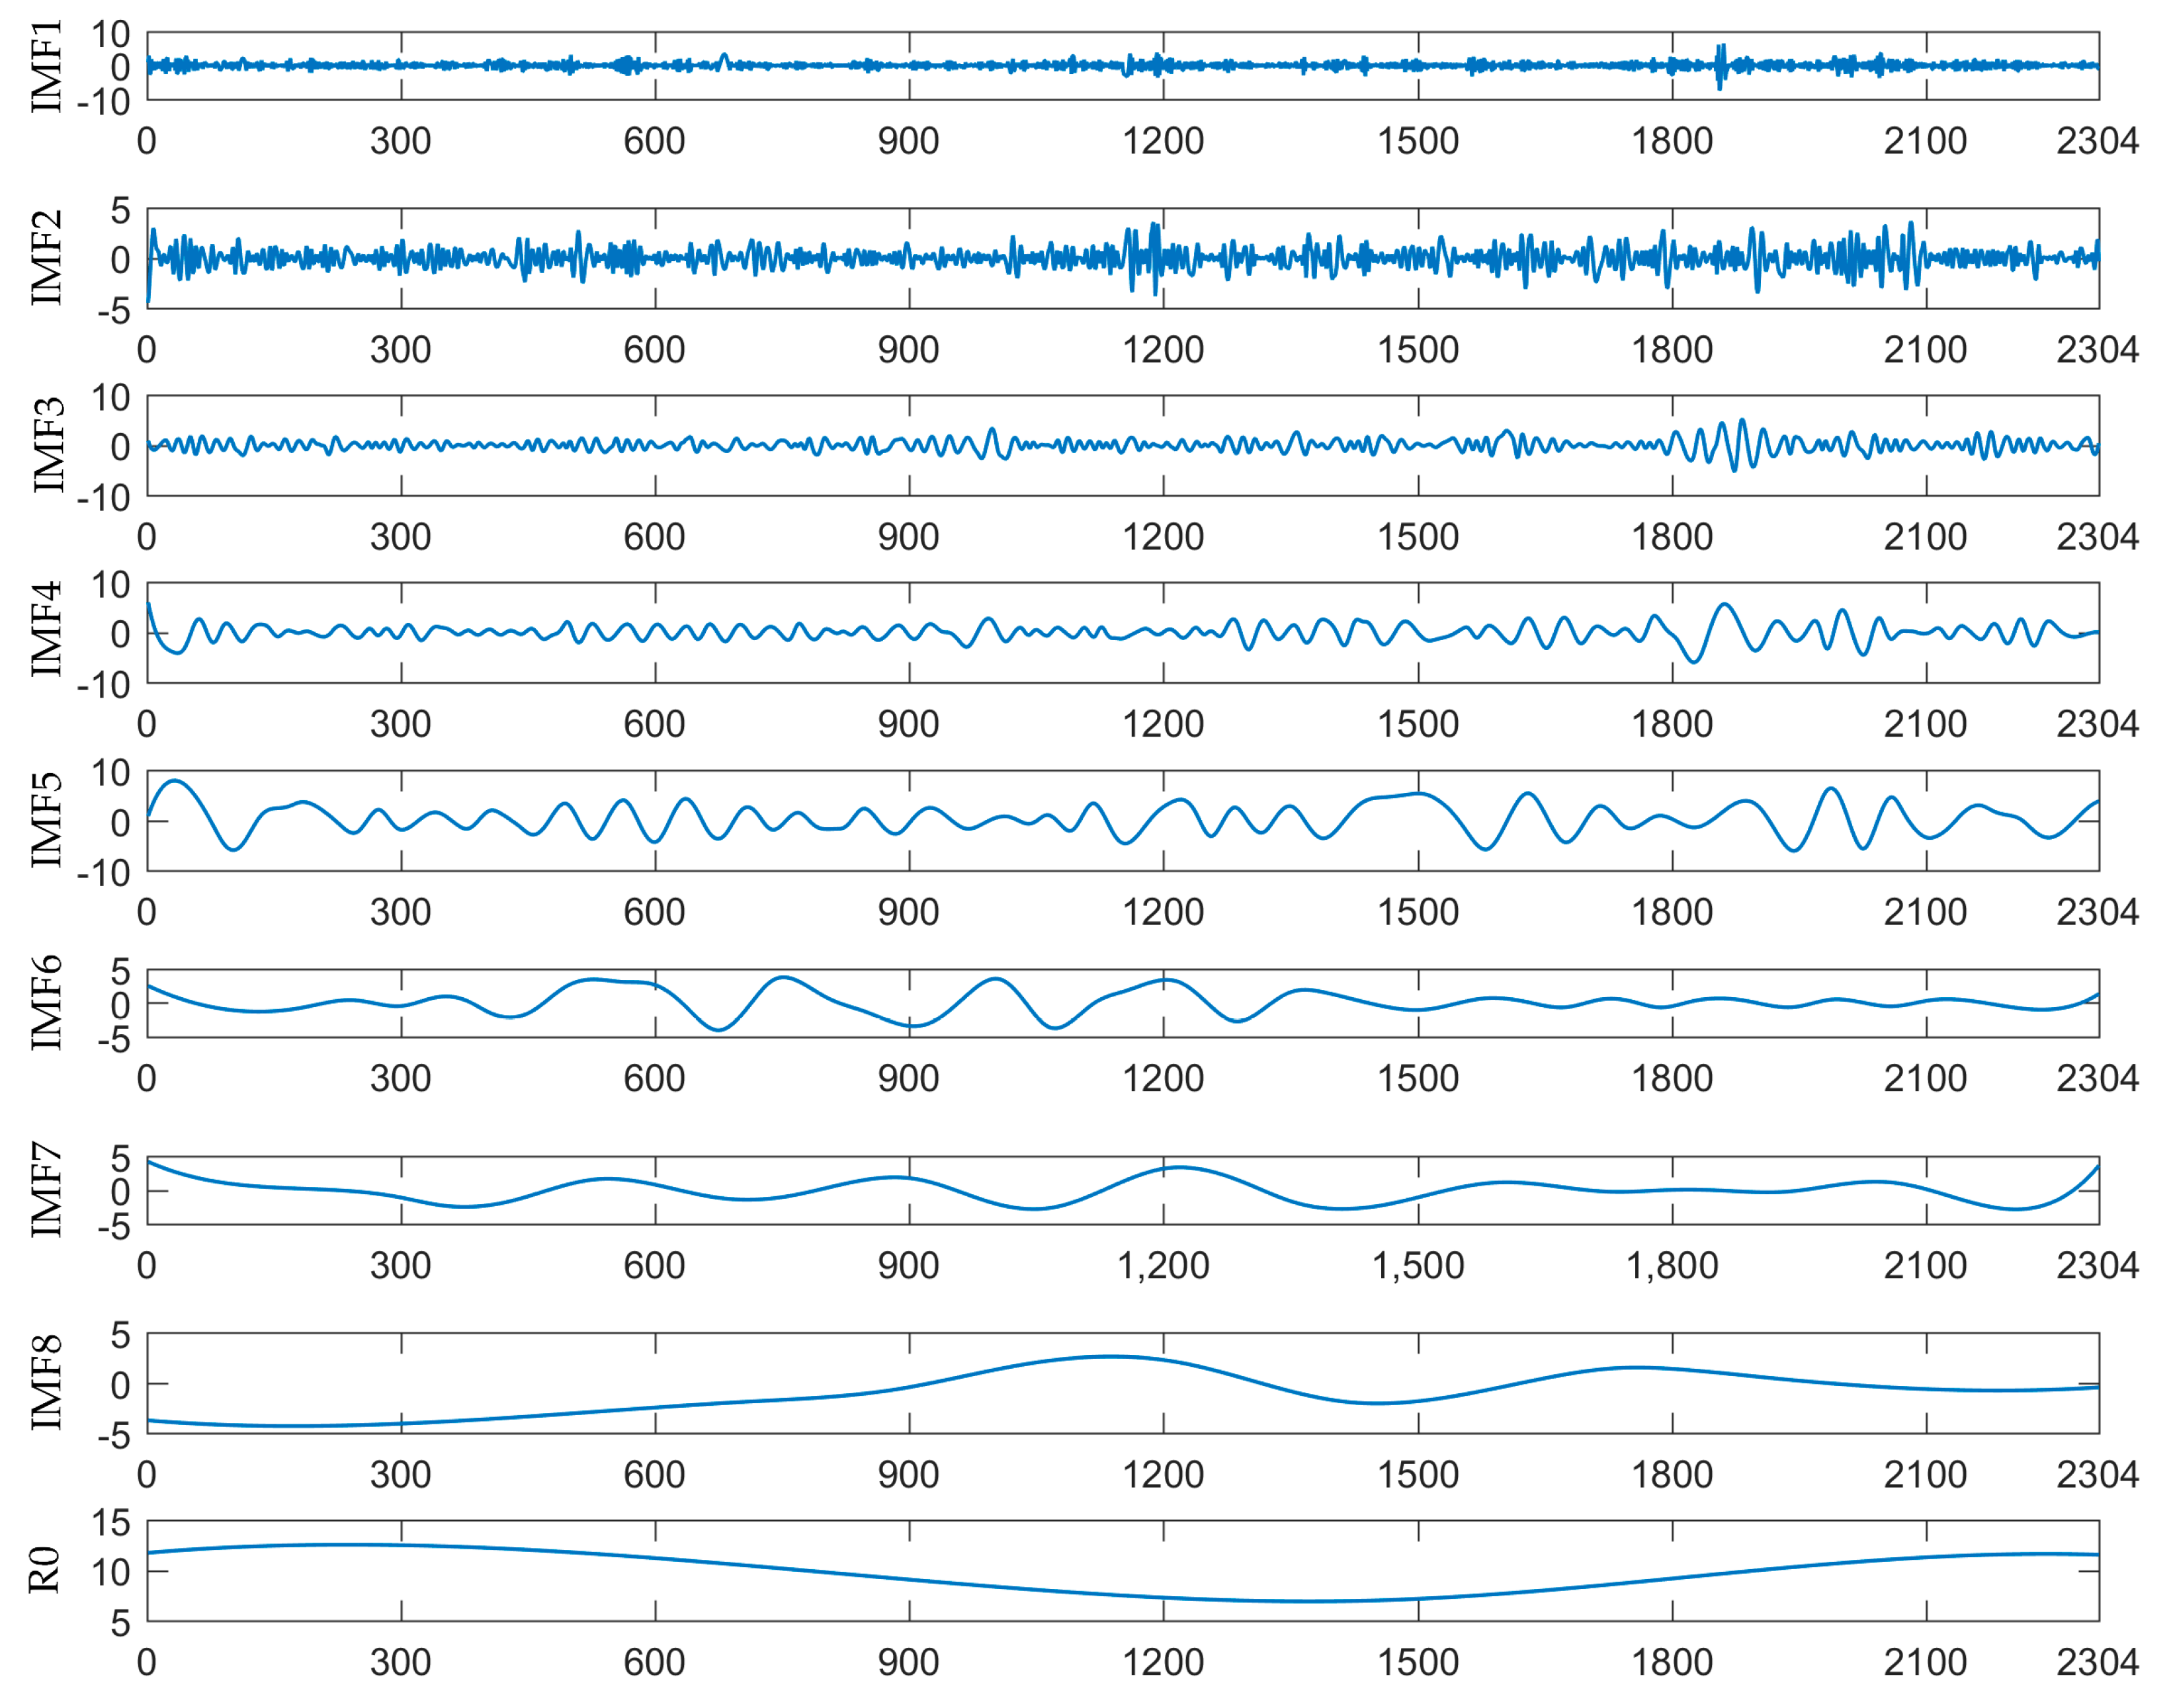Click the 300 tick under IMF3 plot

(400, 537)
